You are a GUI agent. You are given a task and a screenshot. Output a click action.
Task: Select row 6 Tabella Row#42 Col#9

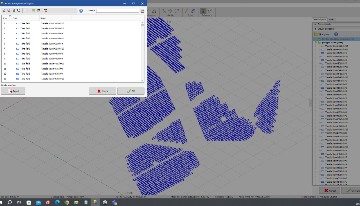click(52, 43)
